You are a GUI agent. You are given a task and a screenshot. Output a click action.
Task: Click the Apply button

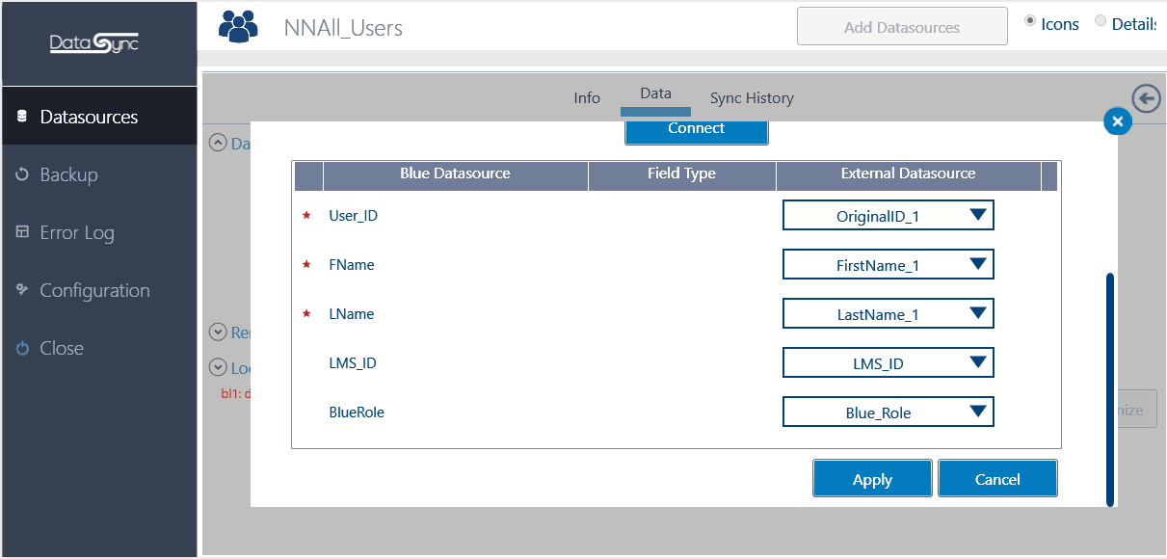click(x=872, y=478)
